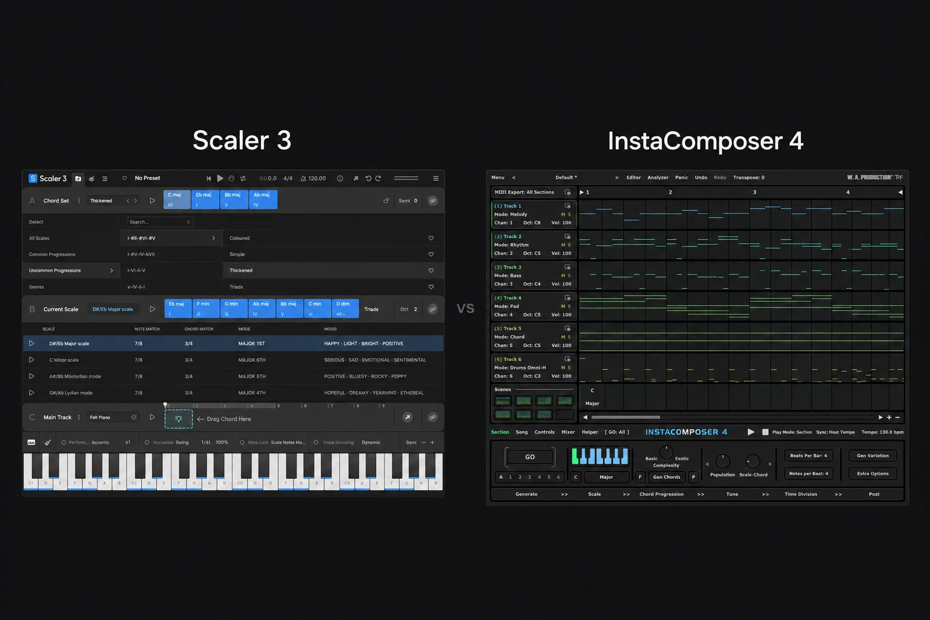Favorite the Thickened preset heart
The height and width of the screenshot is (620, 930).
click(x=431, y=271)
